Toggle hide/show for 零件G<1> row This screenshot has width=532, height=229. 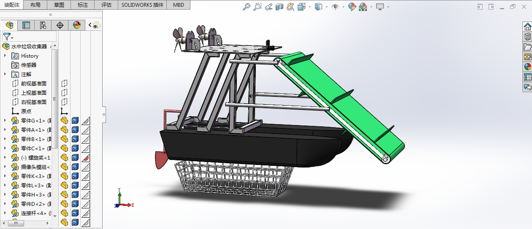(64, 120)
